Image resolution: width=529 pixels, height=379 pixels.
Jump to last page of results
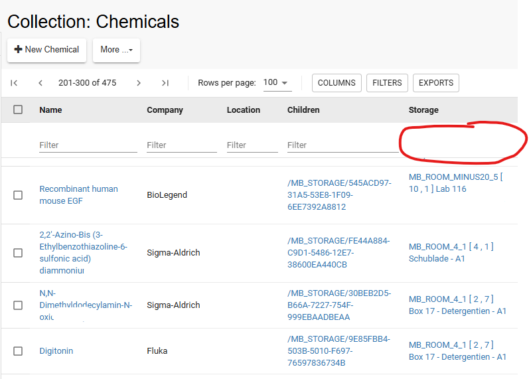(165, 83)
